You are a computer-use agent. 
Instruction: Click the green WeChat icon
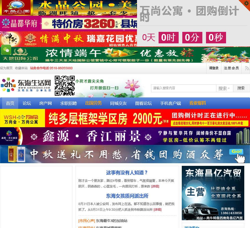pyautogui.click(x=6, y=50)
